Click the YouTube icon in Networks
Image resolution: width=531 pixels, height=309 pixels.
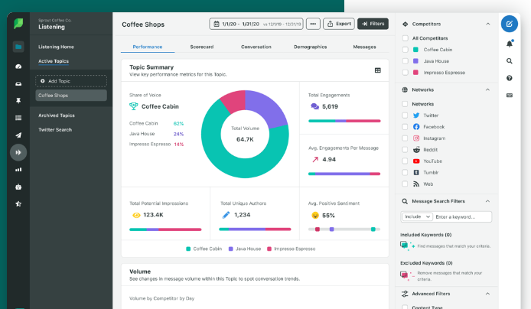click(416, 161)
